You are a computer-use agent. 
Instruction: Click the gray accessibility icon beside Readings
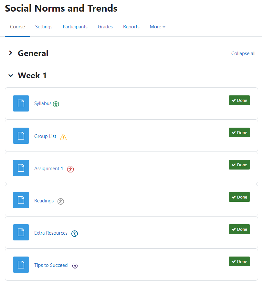pos(61,201)
